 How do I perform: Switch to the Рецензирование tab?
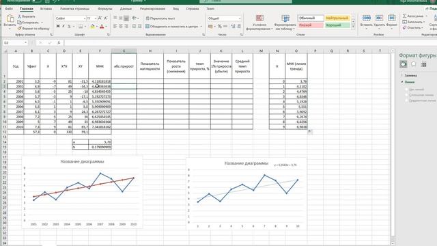click(x=152, y=9)
